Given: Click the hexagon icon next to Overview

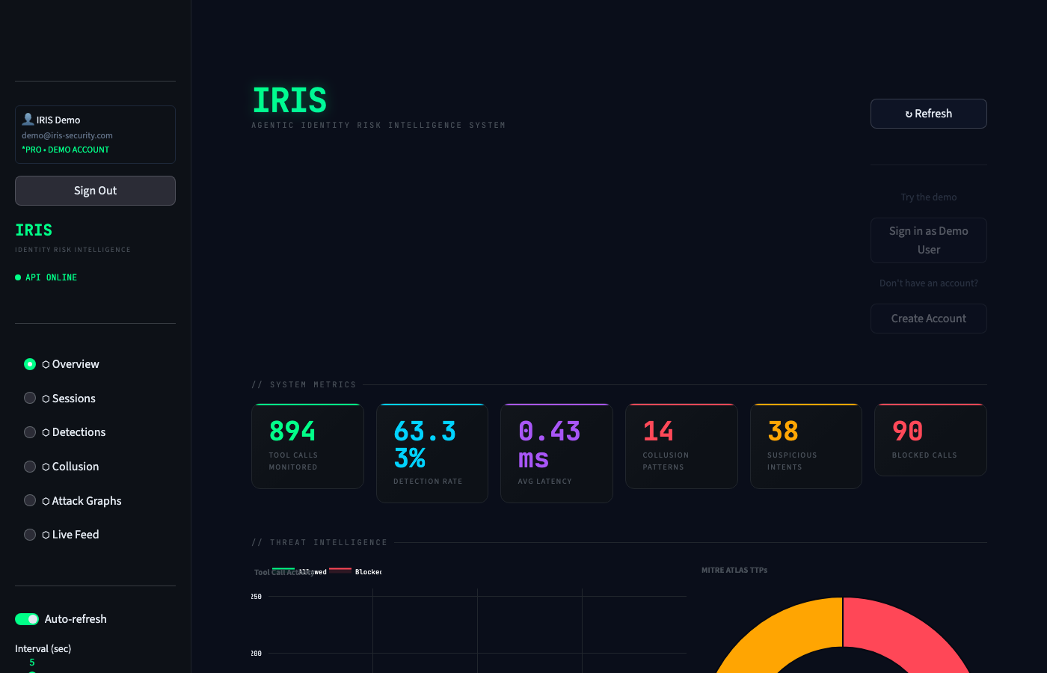Looking at the screenshot, I should [x=46, y=365].
